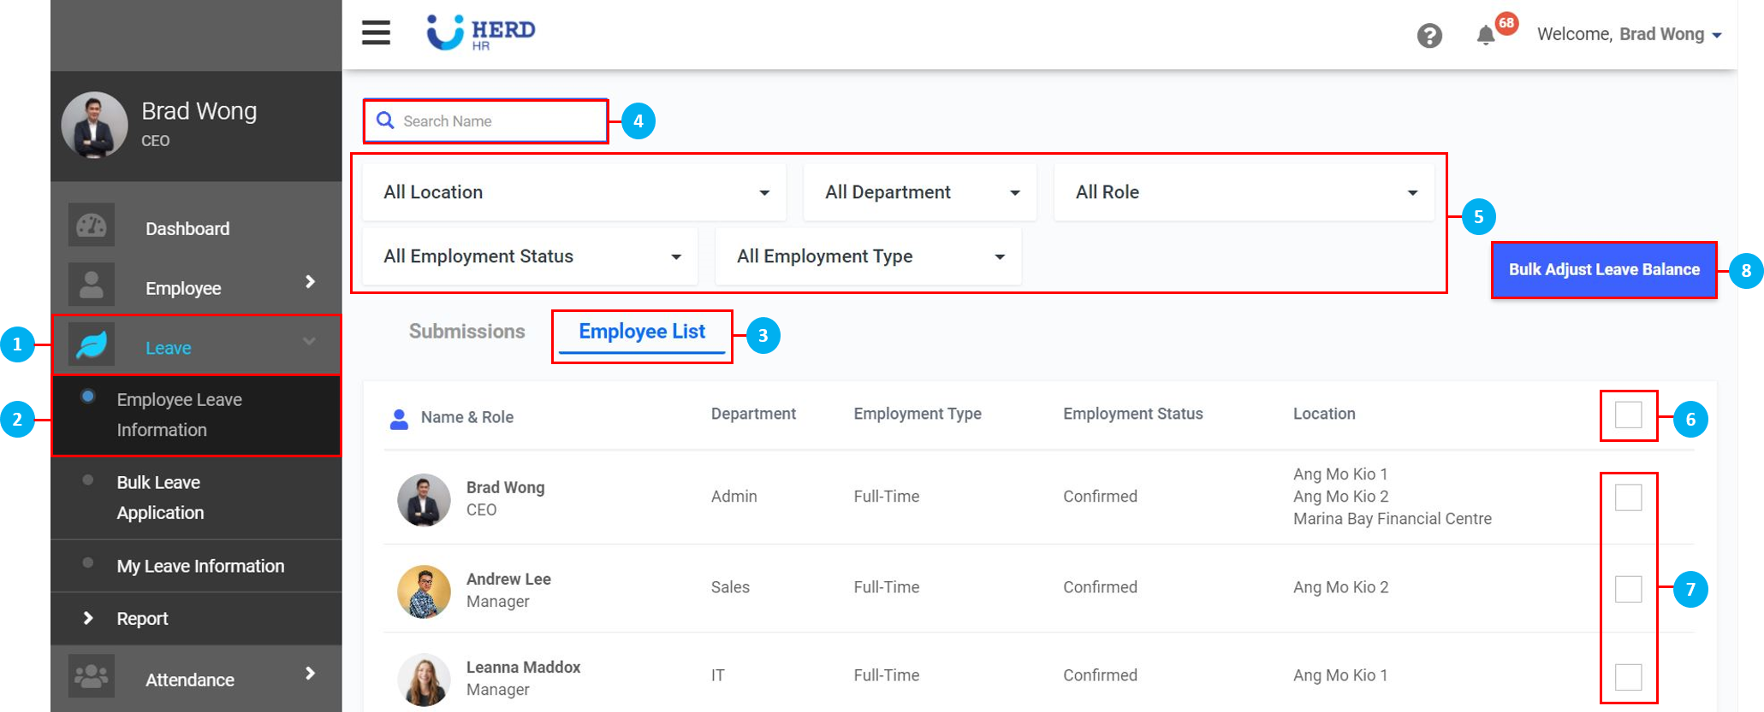Click the Dashboard gauge icon

(x=92, y=227)
